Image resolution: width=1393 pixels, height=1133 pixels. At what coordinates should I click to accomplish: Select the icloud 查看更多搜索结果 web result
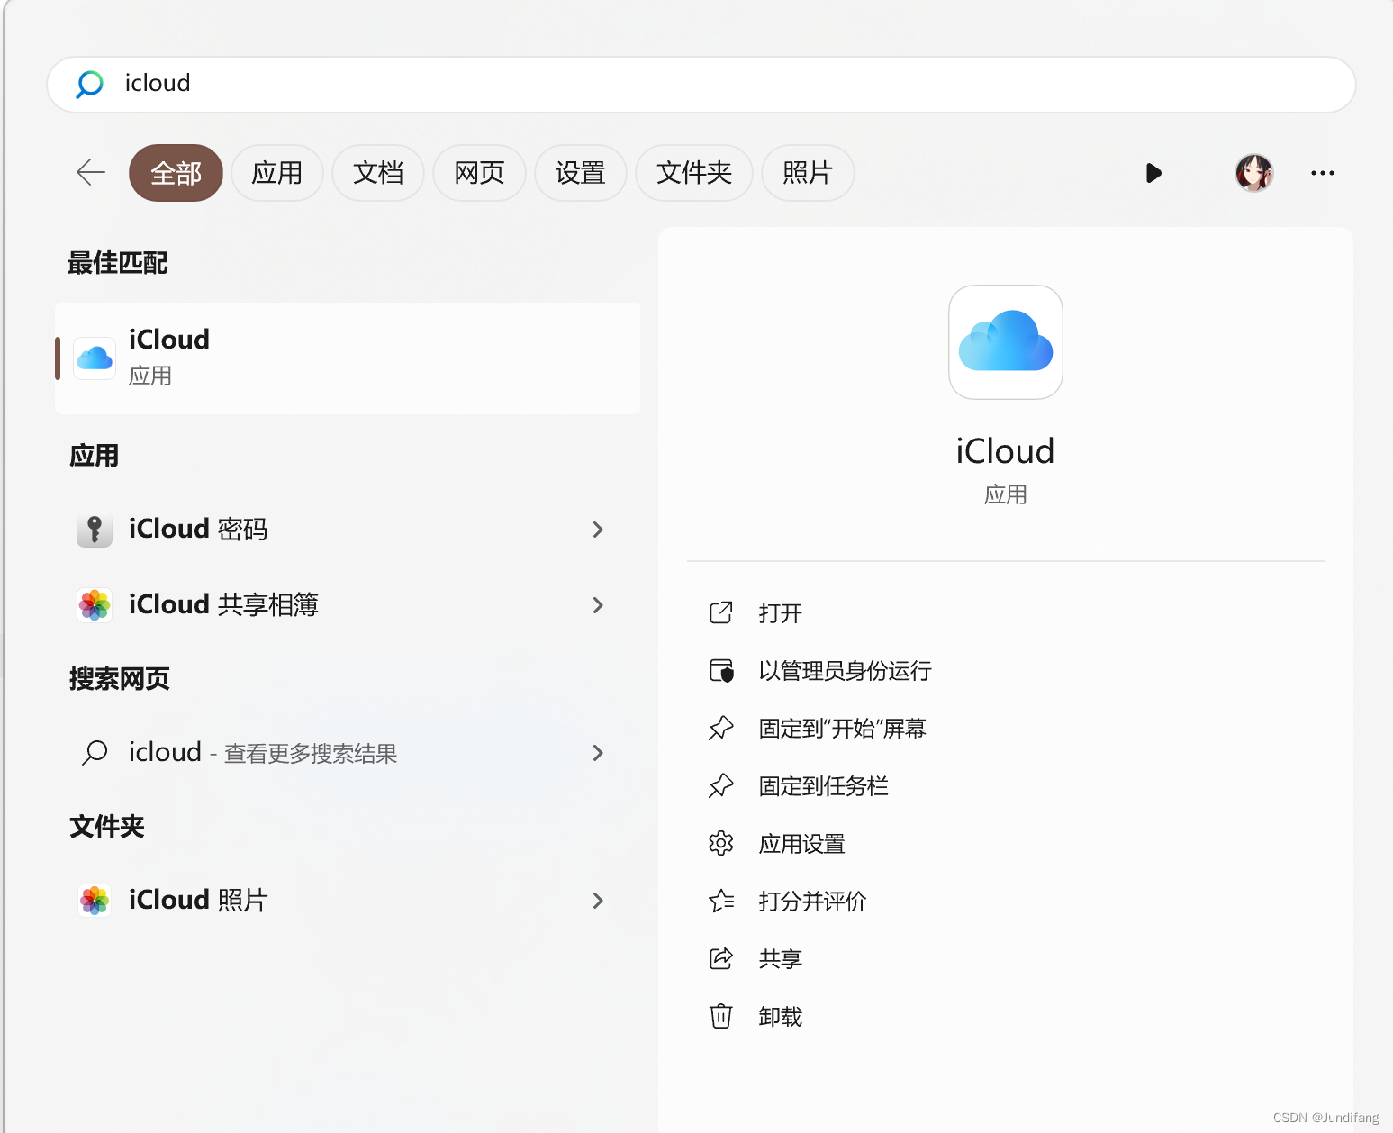click(x=348, y=753)
